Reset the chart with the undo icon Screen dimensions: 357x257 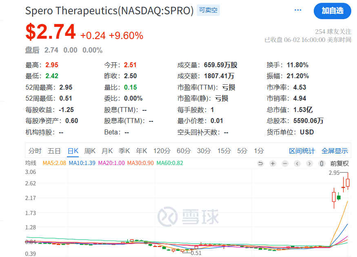[260, 163]
